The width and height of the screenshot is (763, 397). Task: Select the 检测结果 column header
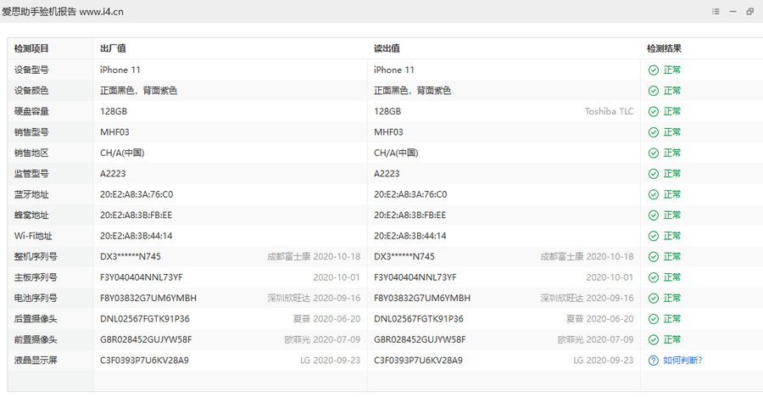tap(664, 49)
